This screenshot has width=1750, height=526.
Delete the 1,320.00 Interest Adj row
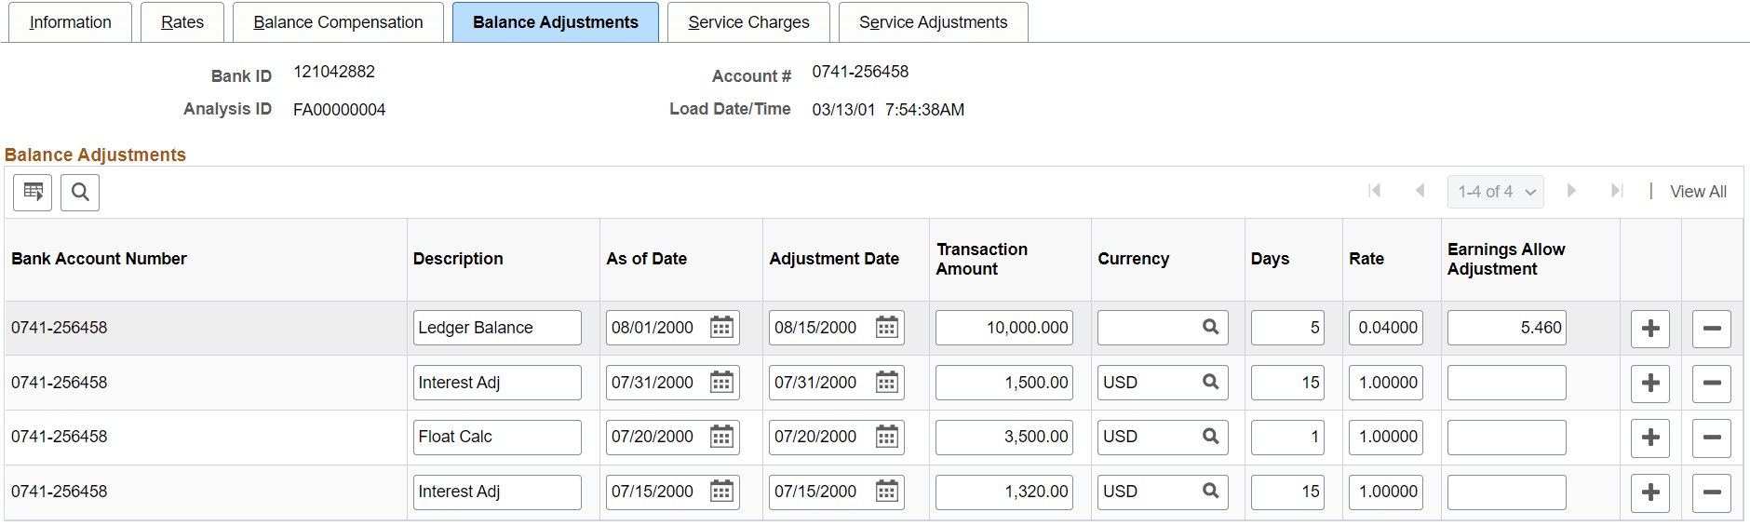[1711, 492]
